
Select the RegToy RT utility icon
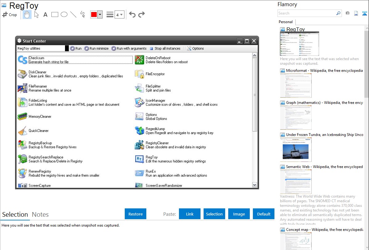139,159
